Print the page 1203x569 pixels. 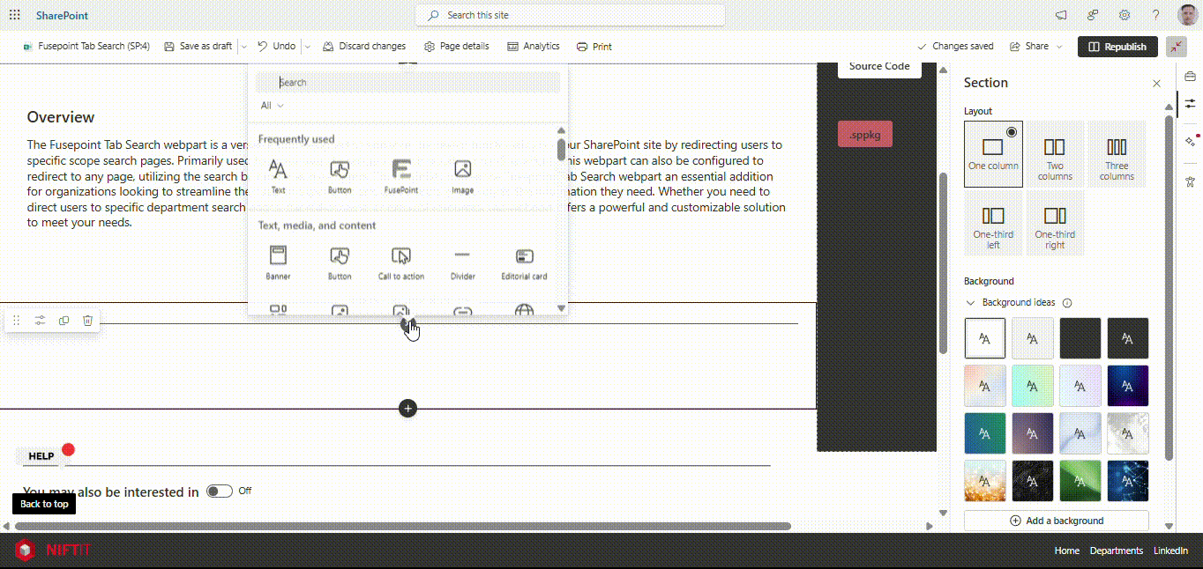point(594,47)
